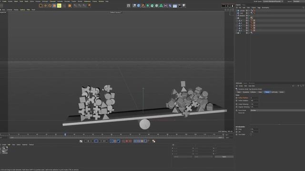Switch to the Collision tab
305x171 pixels.
(253, 92)
